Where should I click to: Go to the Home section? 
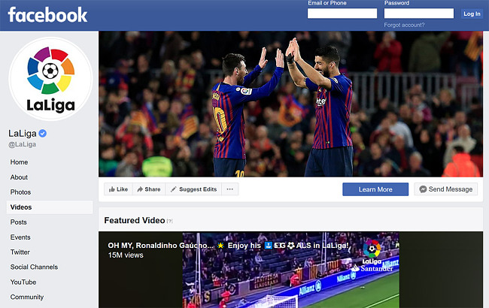tap(19, 162)
